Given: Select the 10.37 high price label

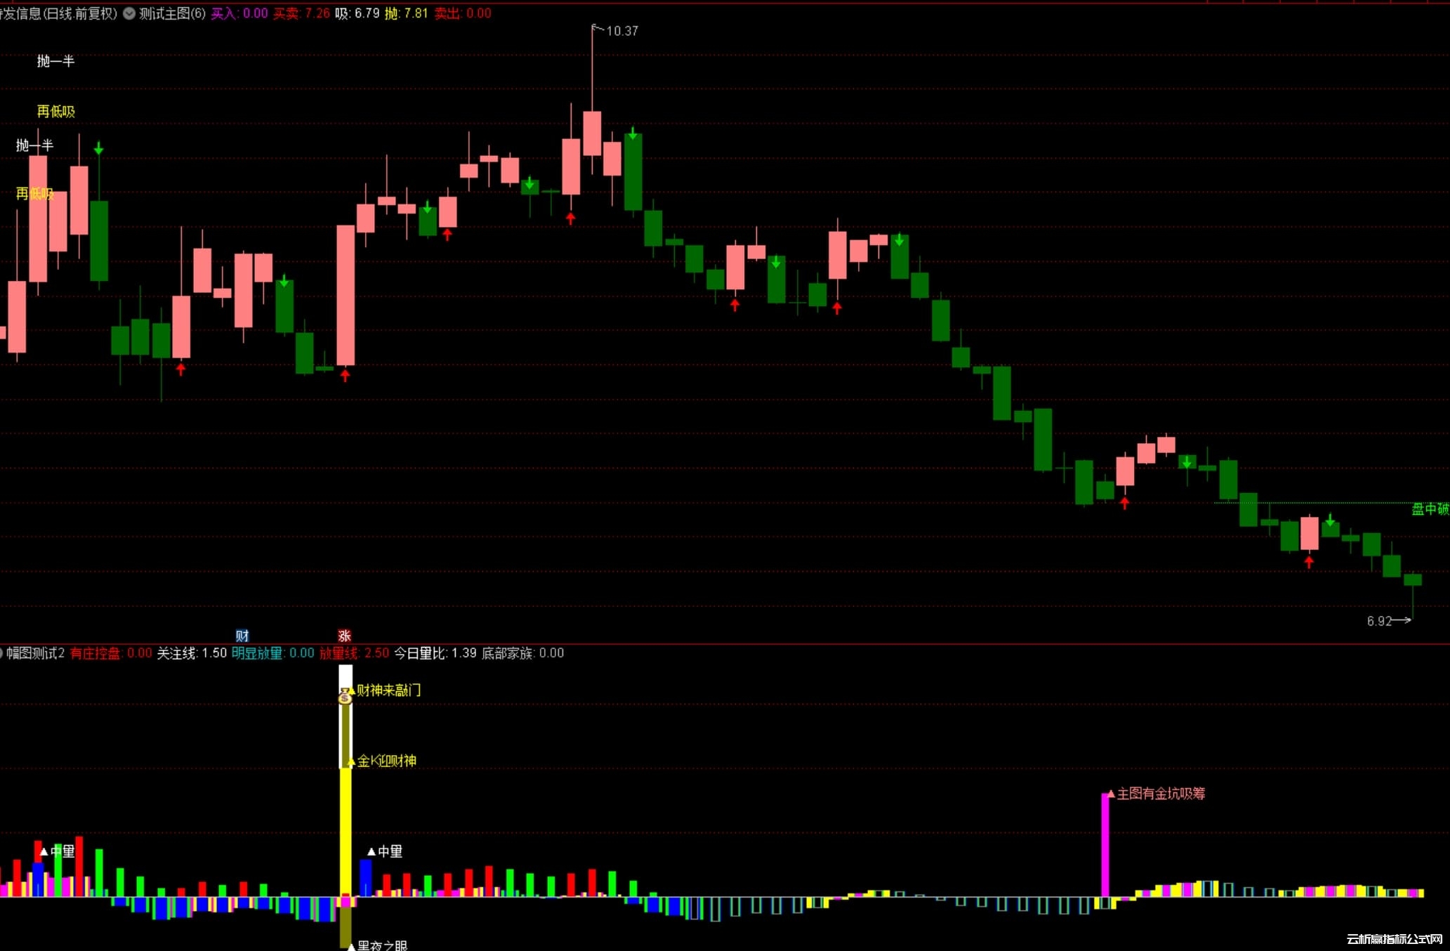Looking at the screenshot, I should coord(621,31).
